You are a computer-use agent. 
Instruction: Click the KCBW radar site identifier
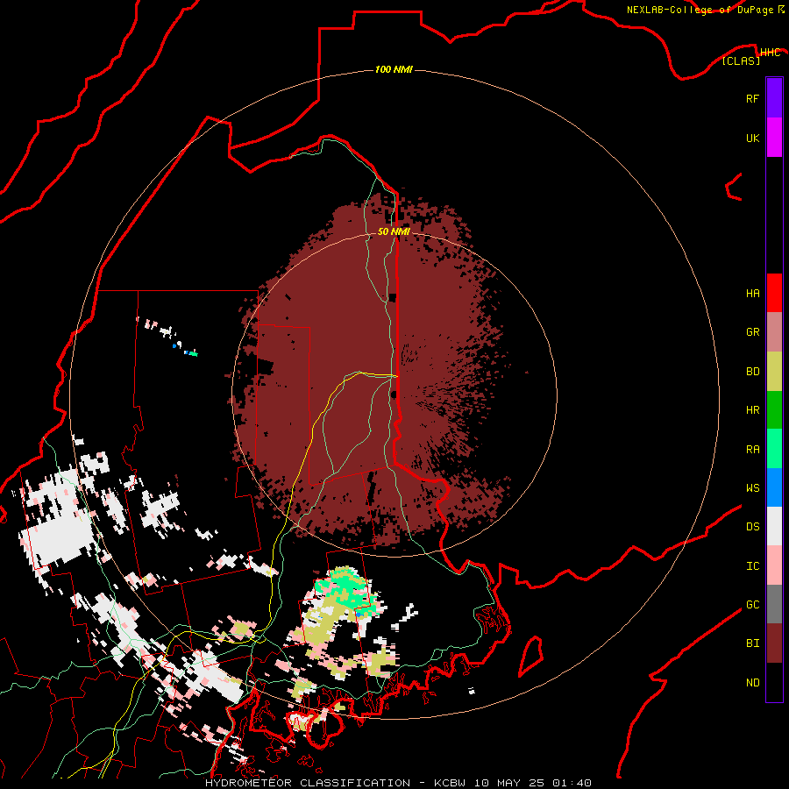(450, 783)
